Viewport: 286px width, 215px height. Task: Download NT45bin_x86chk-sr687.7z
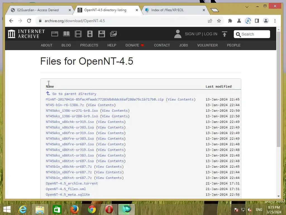(69, 167)
